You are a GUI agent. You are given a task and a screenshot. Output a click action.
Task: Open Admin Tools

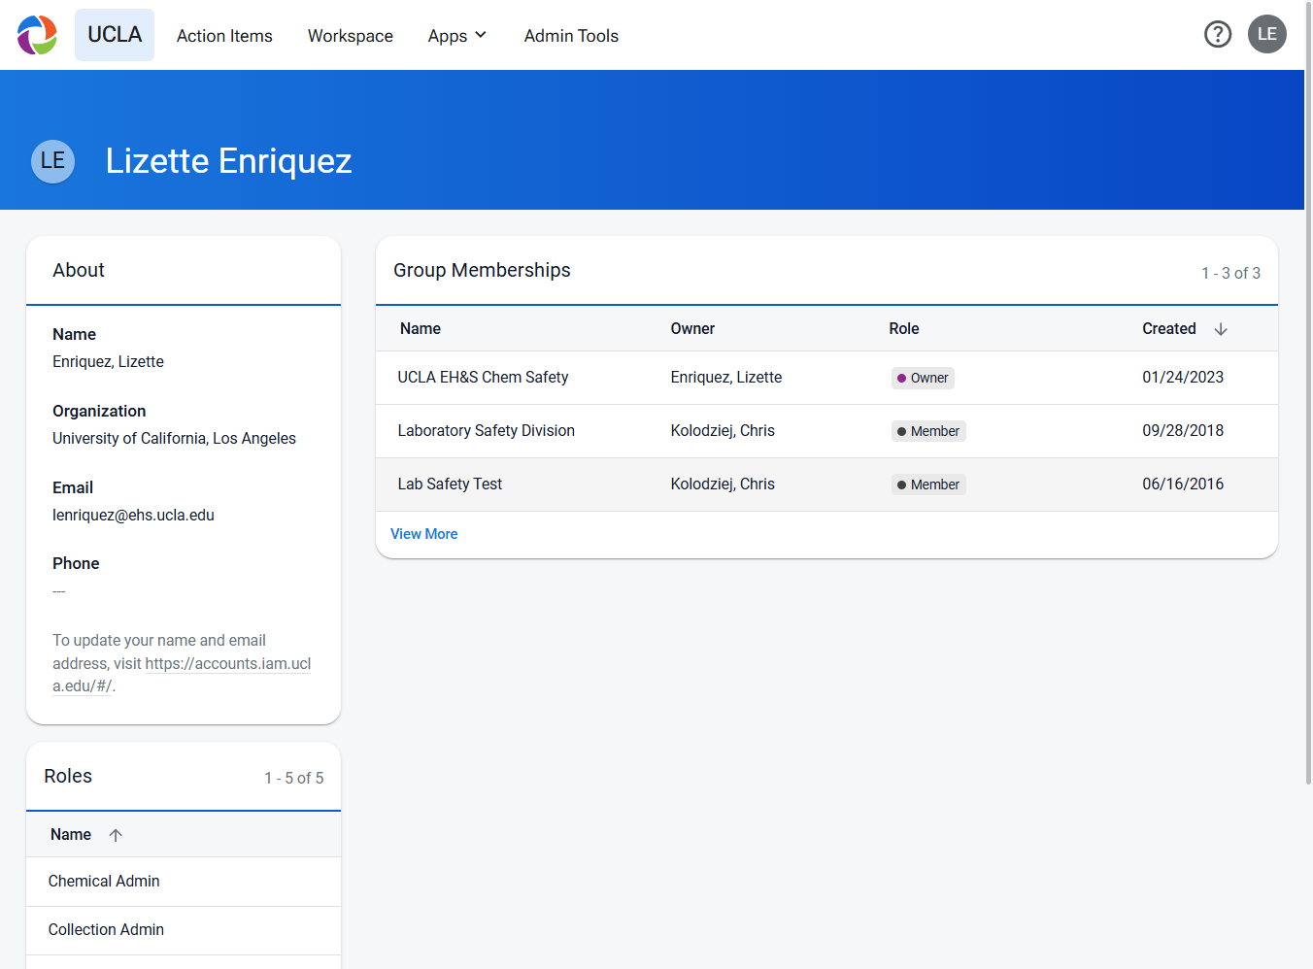pos(571,36)
